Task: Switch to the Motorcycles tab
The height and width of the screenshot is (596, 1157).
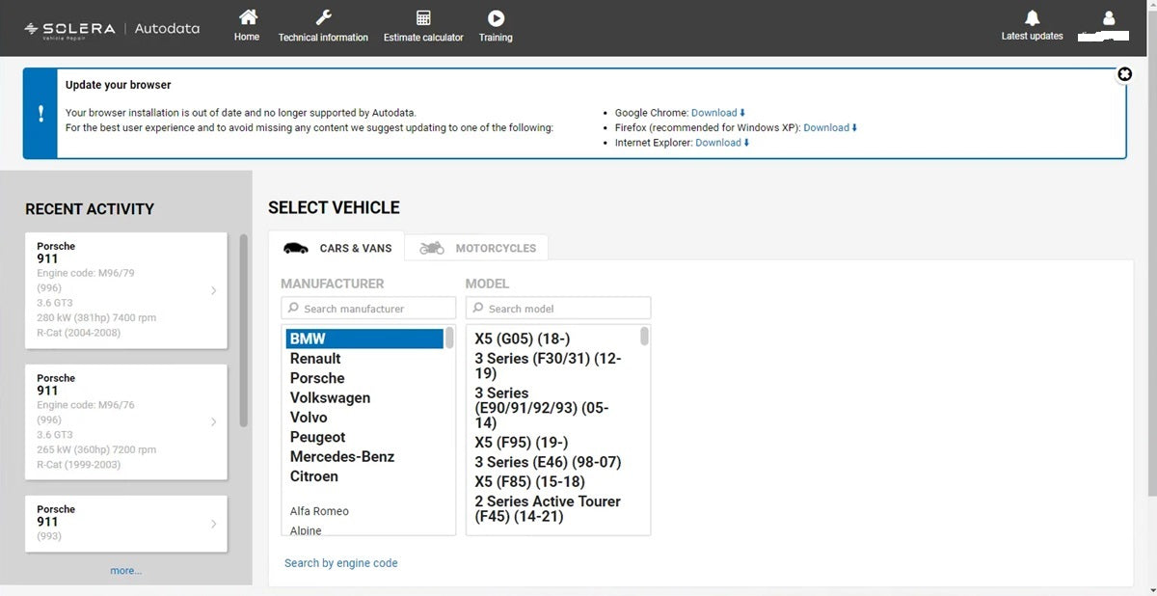Action: point(476,248)
